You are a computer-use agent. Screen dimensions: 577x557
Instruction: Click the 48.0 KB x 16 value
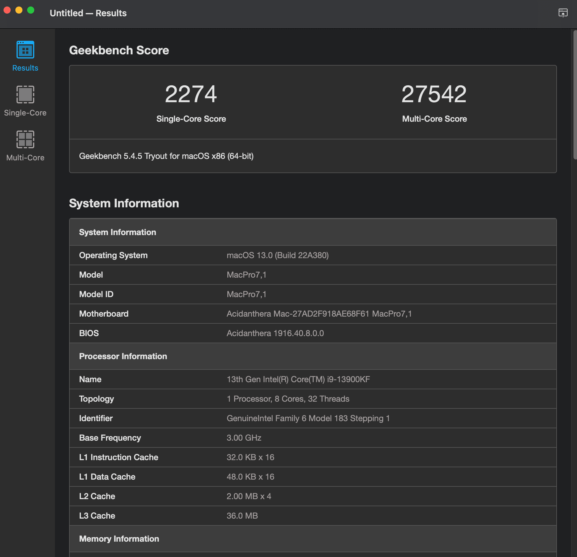(250, 477)
